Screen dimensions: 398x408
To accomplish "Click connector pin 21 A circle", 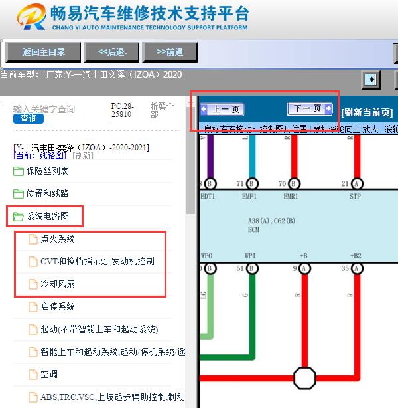I will [x=357, y=183].
